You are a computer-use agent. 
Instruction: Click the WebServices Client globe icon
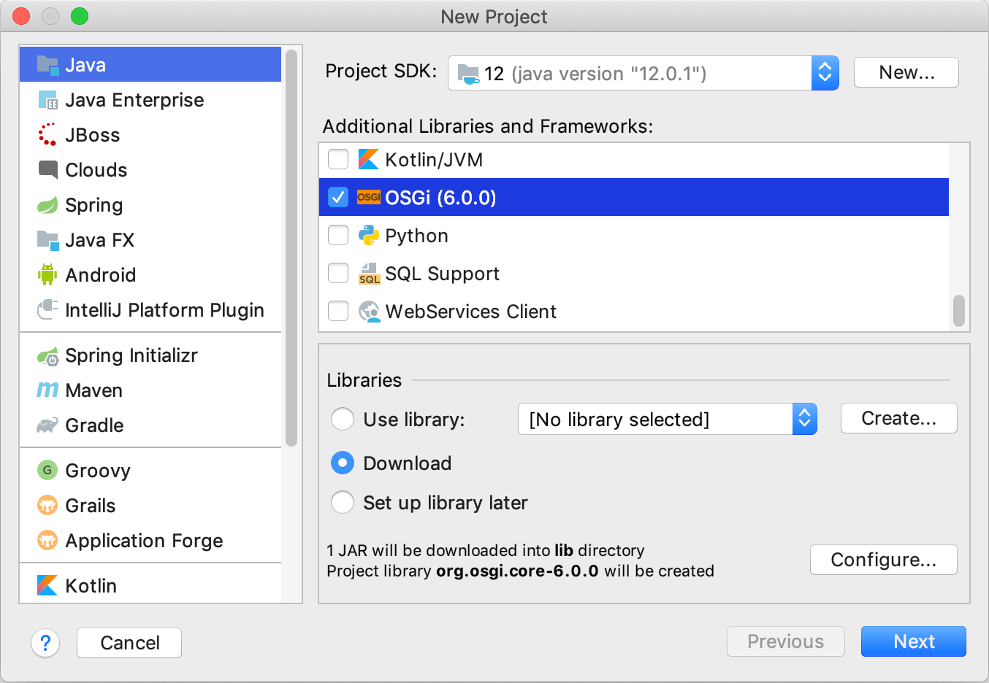(x=370, y=312)
